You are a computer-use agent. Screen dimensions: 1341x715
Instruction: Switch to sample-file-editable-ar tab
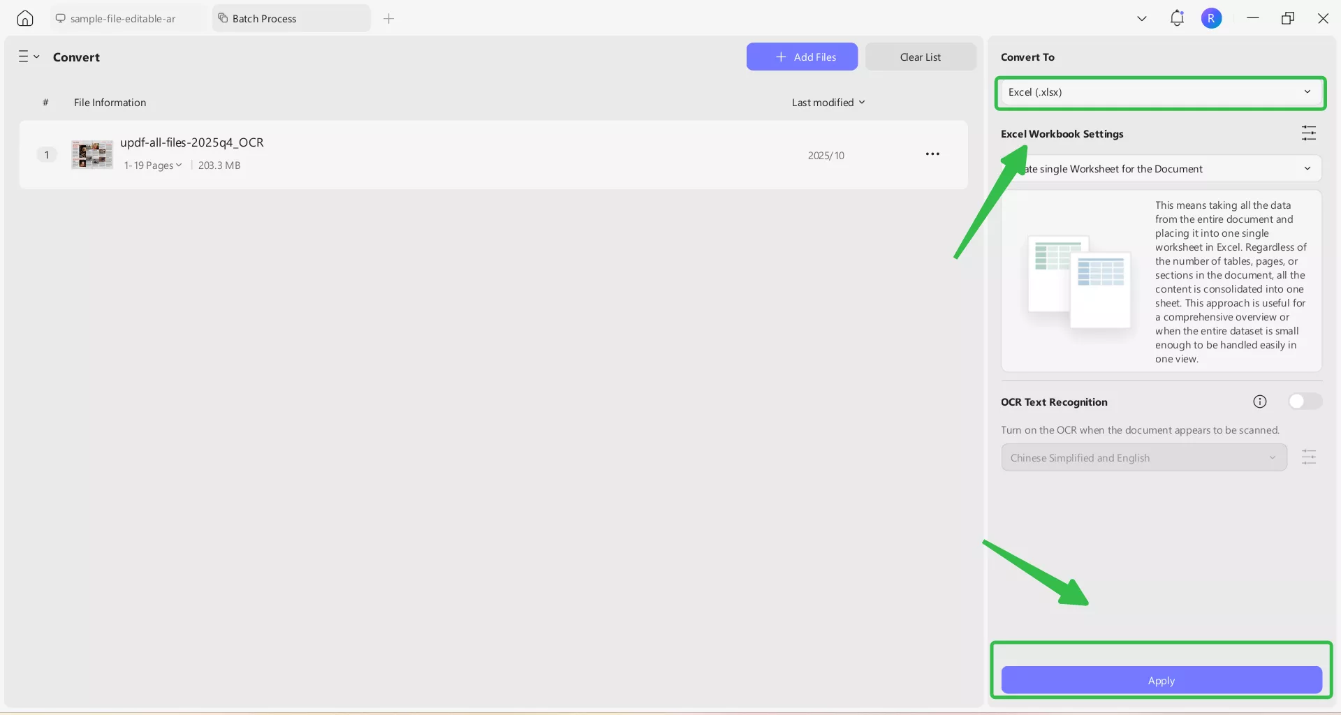pos(126,18)
